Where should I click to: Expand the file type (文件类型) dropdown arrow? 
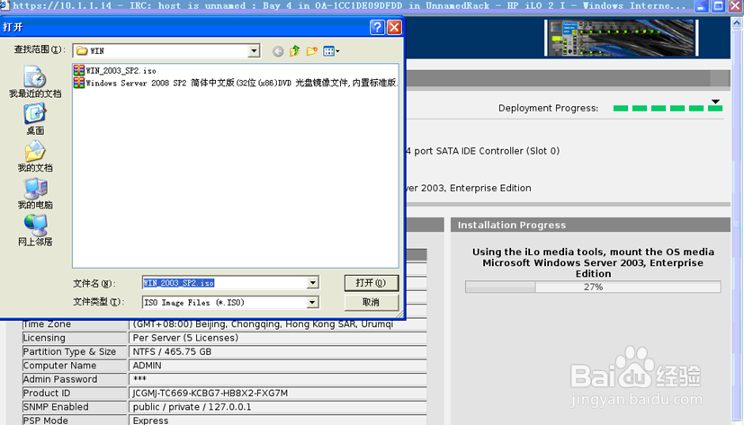pos(312,302)
